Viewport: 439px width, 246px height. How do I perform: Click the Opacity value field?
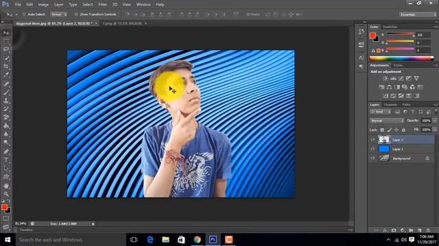(x=426, y=121)
